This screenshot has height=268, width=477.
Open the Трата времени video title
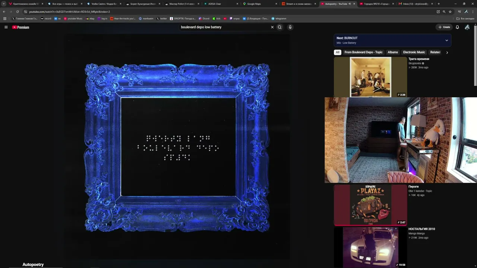(x=419, y=59)
